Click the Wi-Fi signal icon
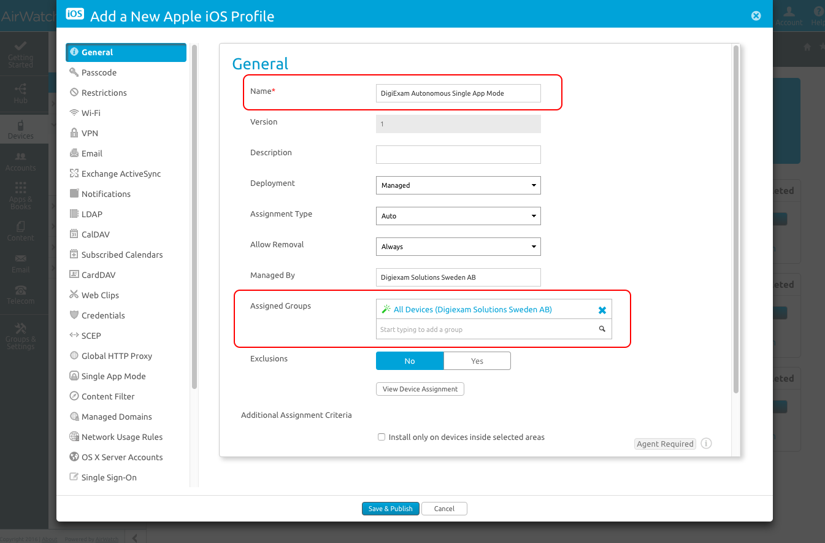 [x=74, y=113]
